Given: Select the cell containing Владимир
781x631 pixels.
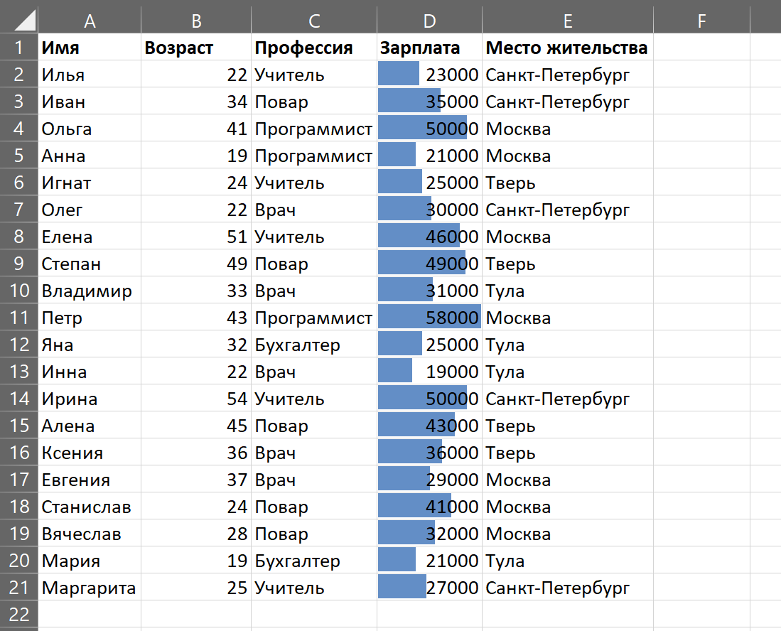Looking at the screenshot, I should [90, 291].
